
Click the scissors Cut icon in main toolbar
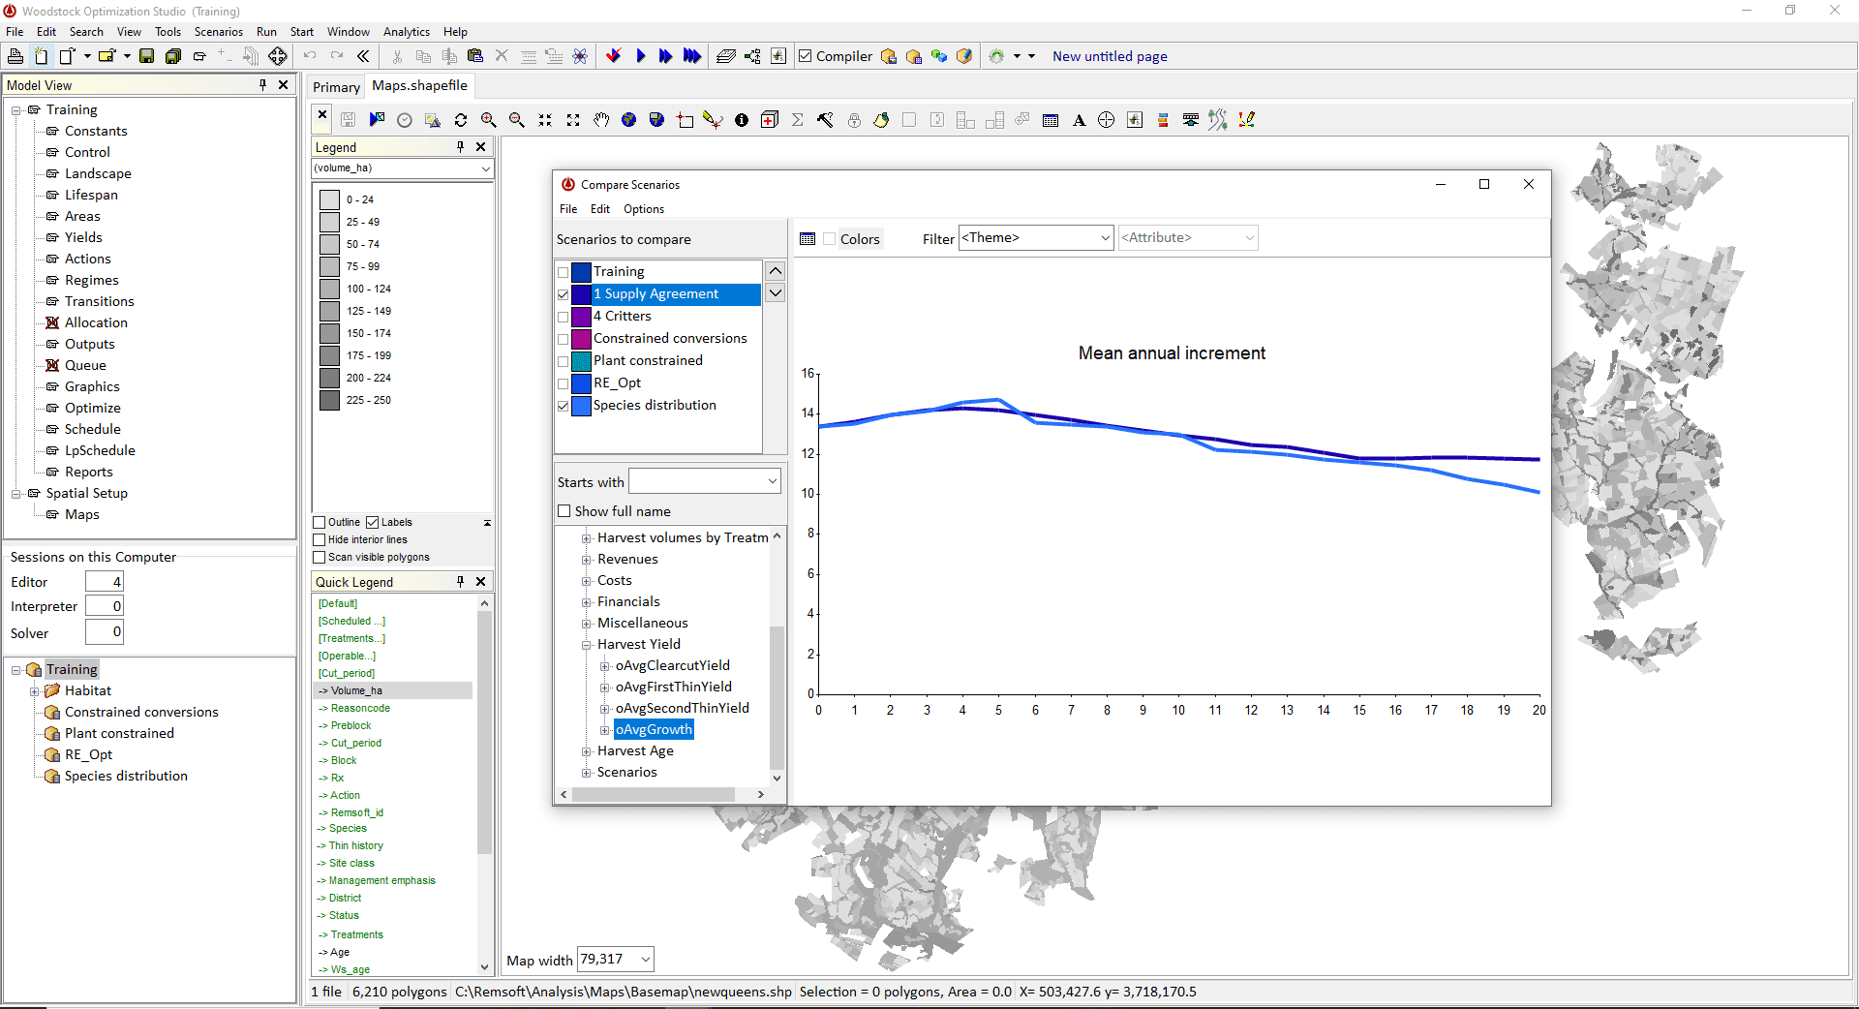click(x=396, y=56)
